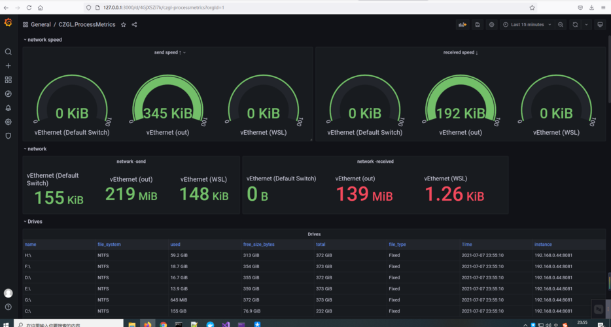
Task: Click the Create plus icon in sidebar
Action: tap(9, 66)
